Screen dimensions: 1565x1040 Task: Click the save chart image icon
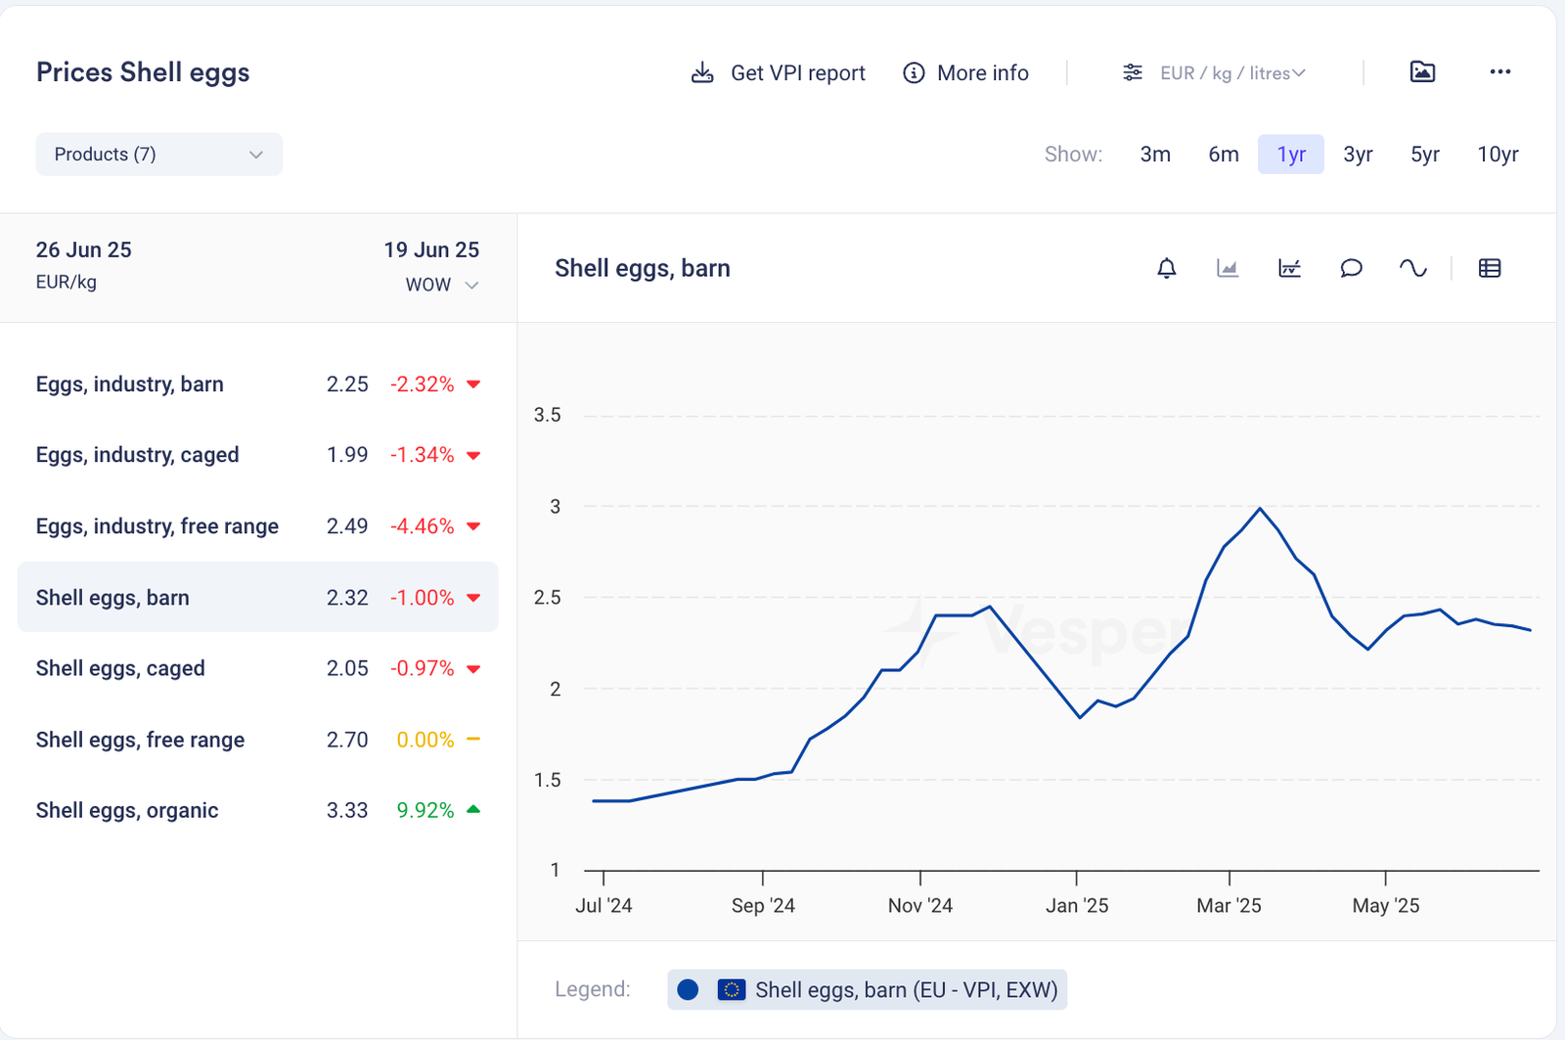click(1422, 71)
